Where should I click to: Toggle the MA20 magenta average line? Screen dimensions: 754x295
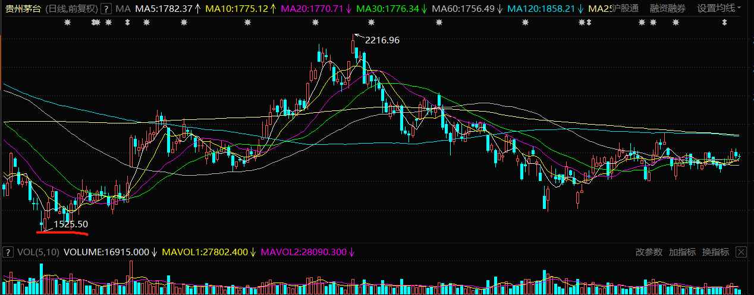click(311, 9)
